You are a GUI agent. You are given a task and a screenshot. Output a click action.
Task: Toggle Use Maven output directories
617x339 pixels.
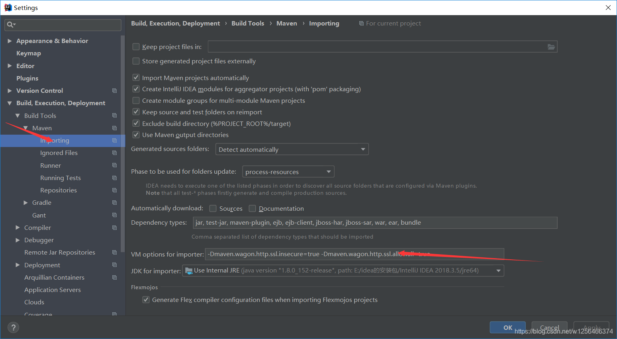[136, 135]
